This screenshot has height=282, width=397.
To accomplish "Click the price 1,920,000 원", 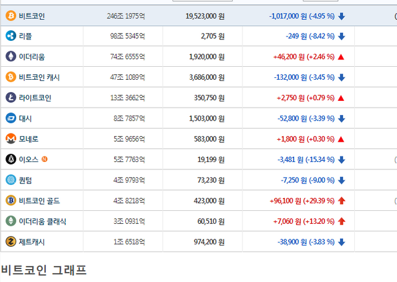I will (x=207, y=57).
